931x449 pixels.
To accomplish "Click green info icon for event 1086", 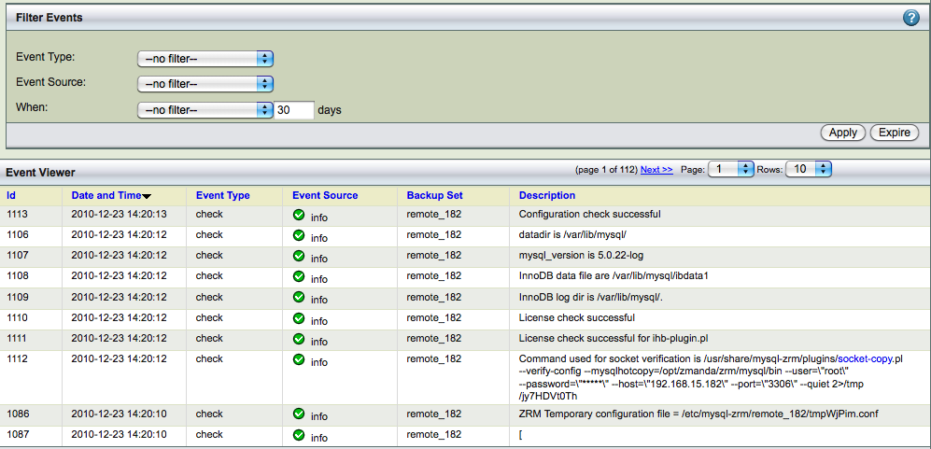I will (x=299, y=414).
